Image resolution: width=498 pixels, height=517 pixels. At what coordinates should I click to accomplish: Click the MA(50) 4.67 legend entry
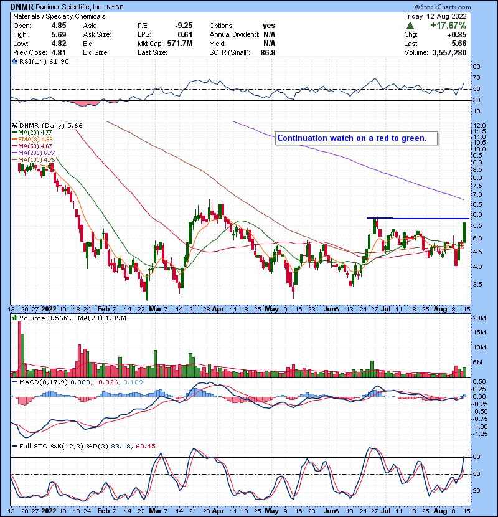coord(32,146)
